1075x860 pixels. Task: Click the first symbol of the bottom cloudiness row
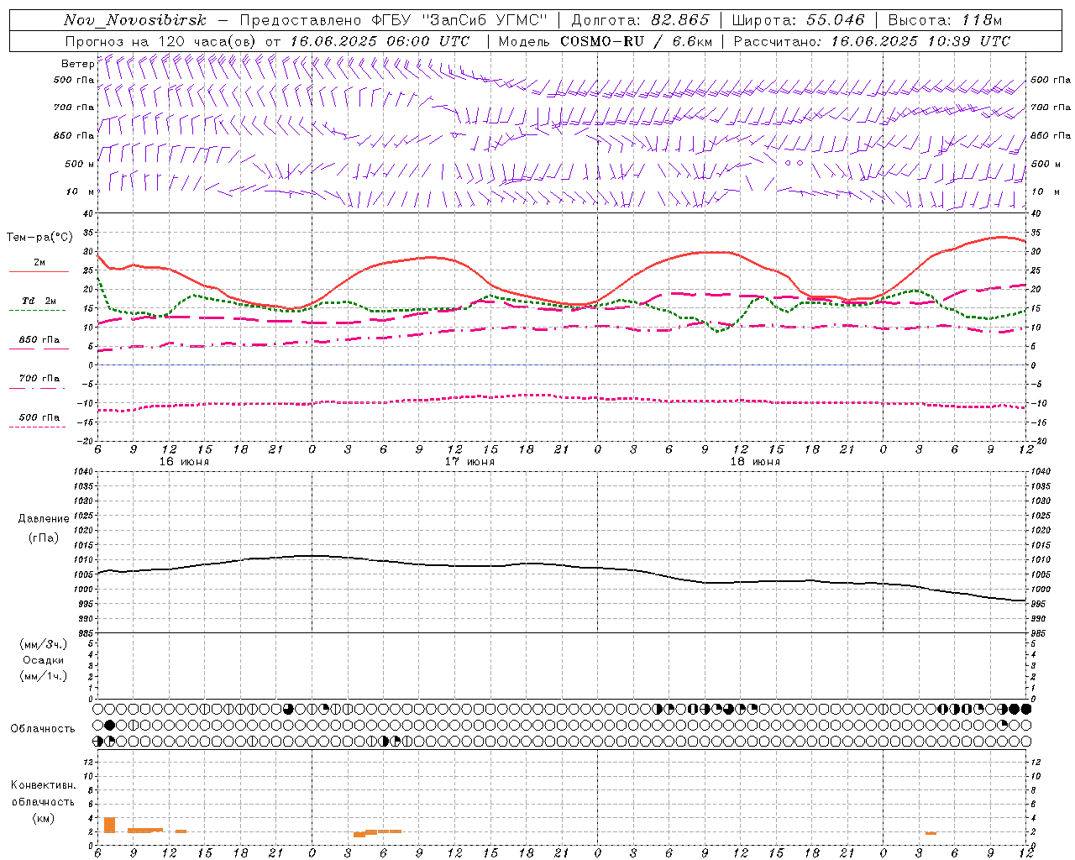click(x=98, y=741)
